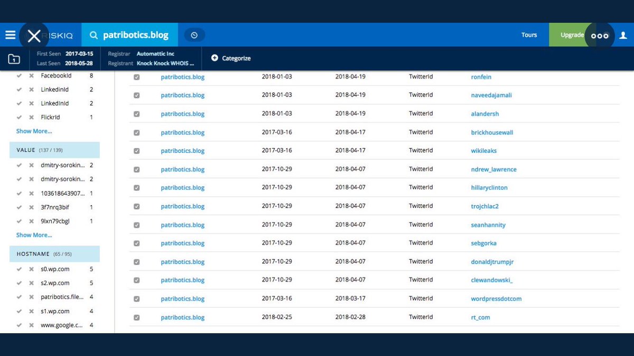Expand Show More under VALUE filters
This screenshot has width=634, height=356.
(x=34, y=235)
